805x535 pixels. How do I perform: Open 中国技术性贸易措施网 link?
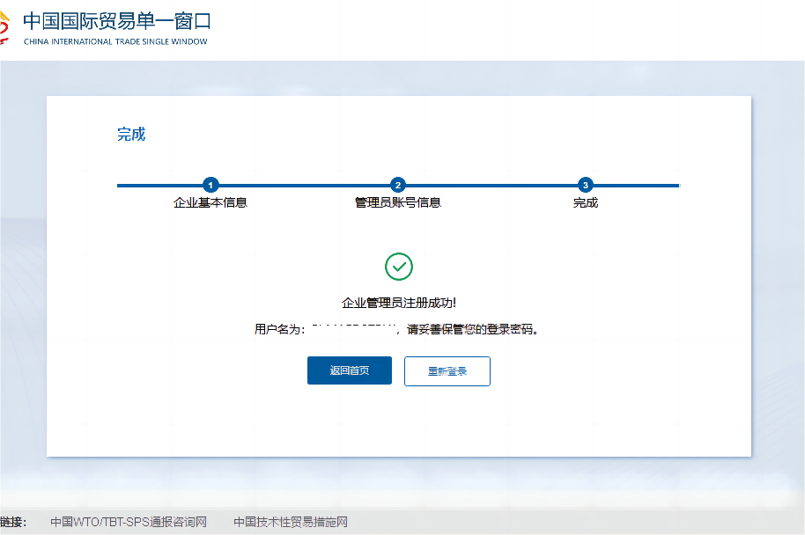pos(291,522)
